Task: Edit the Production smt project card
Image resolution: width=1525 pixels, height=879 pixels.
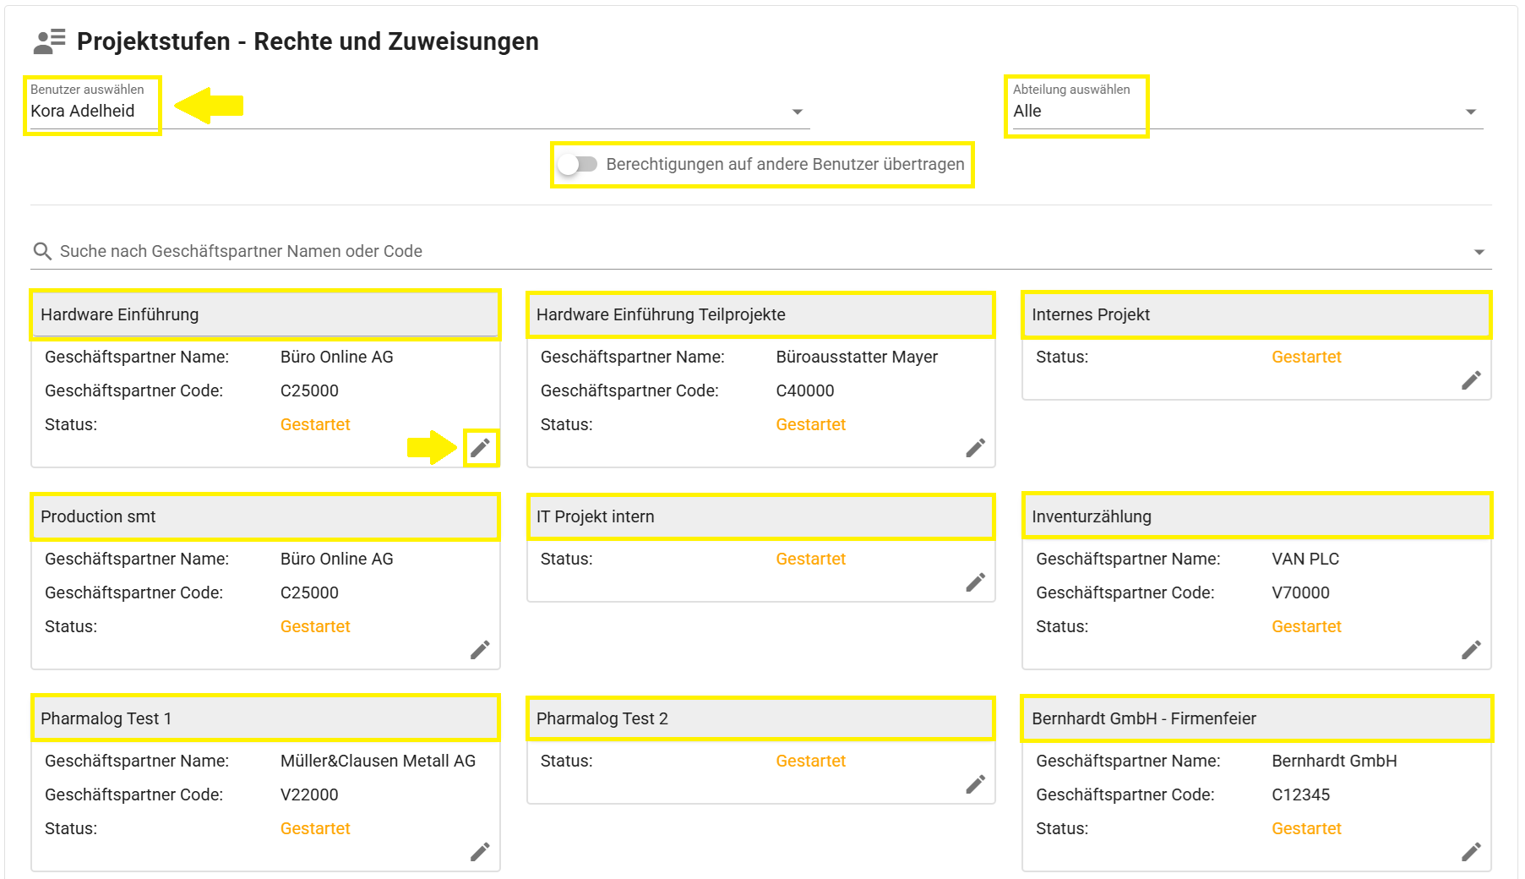Action: 480,650
